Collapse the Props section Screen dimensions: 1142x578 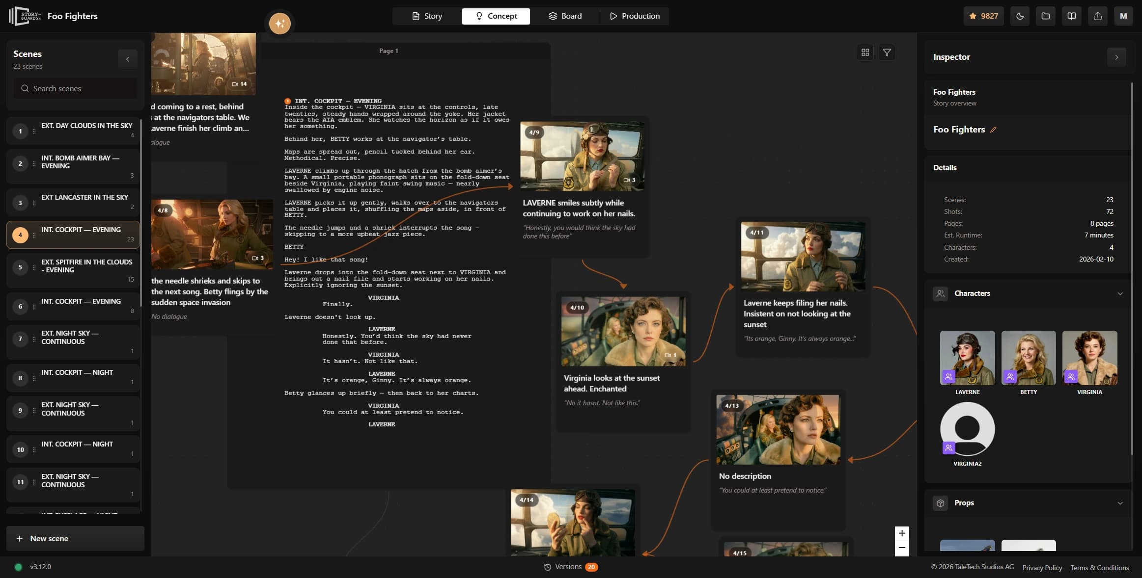1120,502
